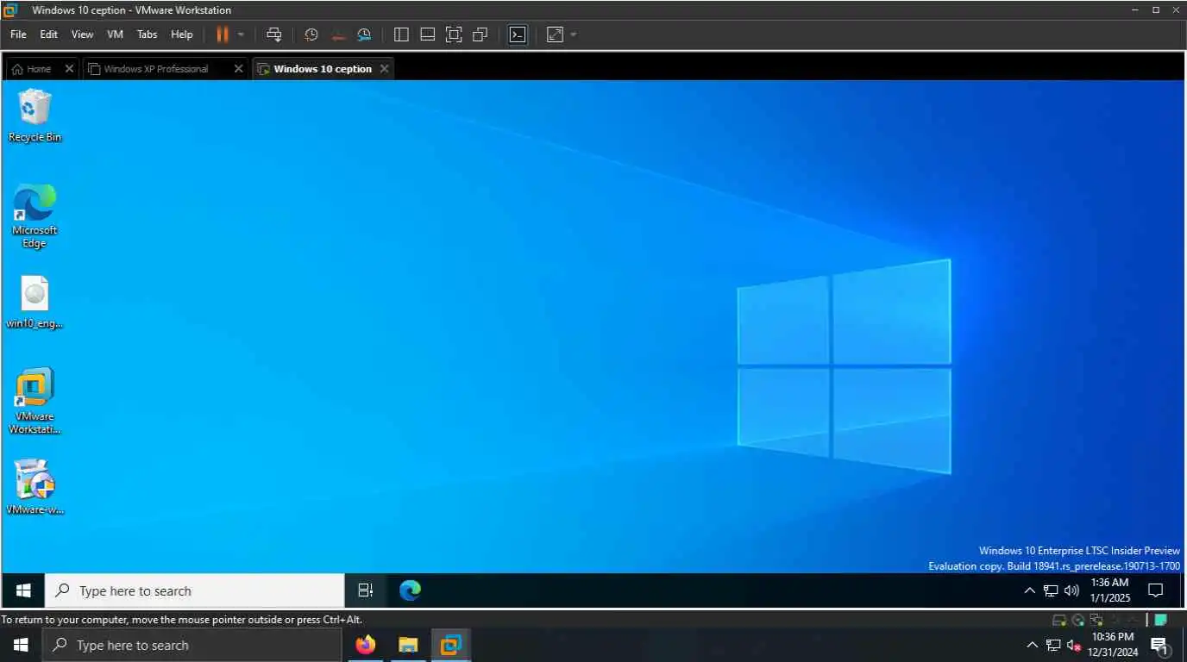Image resolution: width=1187 pixels, height=662 pixels.
Task: Click the host clock showing 10:36 PM
Action: [x=1113, y=645]
